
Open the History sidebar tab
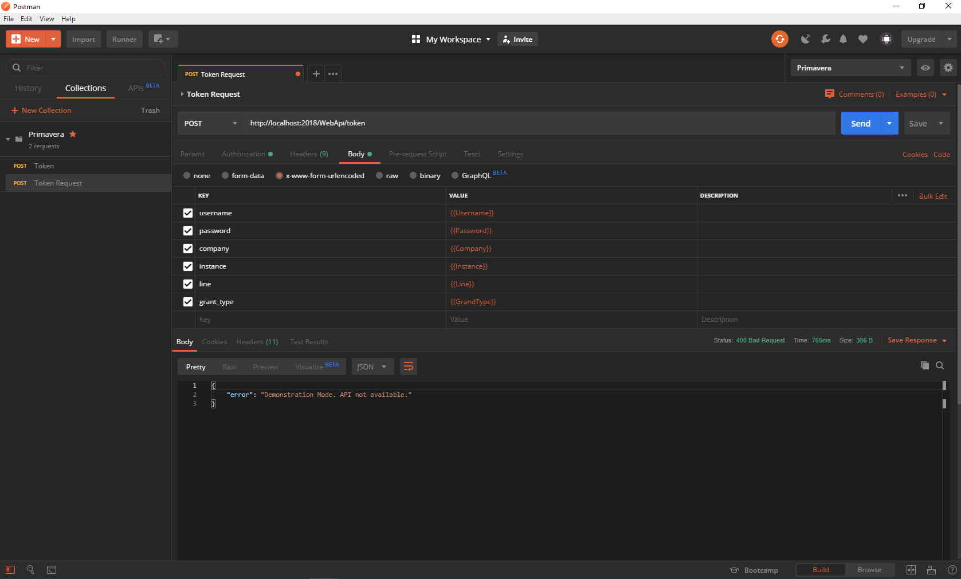click(29, 88)
